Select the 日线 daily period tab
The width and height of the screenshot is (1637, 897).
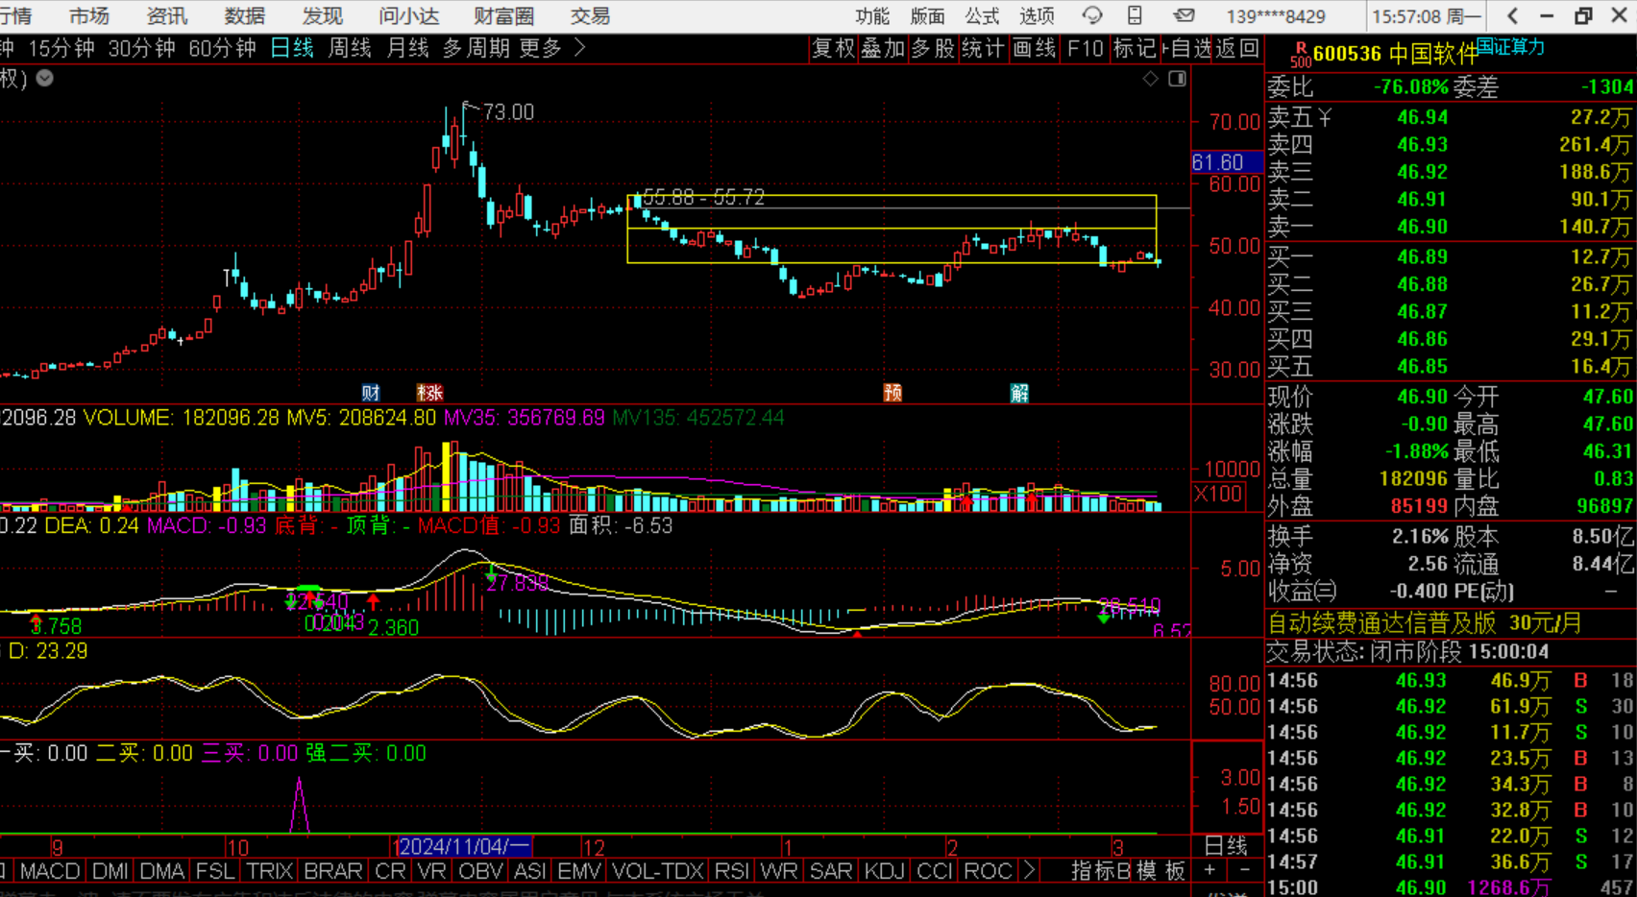tap(292, 47)
